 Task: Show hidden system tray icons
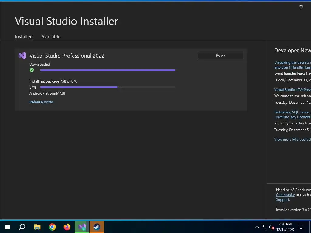tap(257, 227)
